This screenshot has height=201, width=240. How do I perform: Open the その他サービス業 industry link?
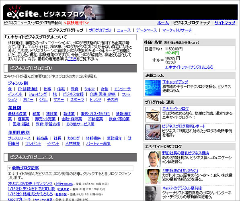tap(80, 124)
